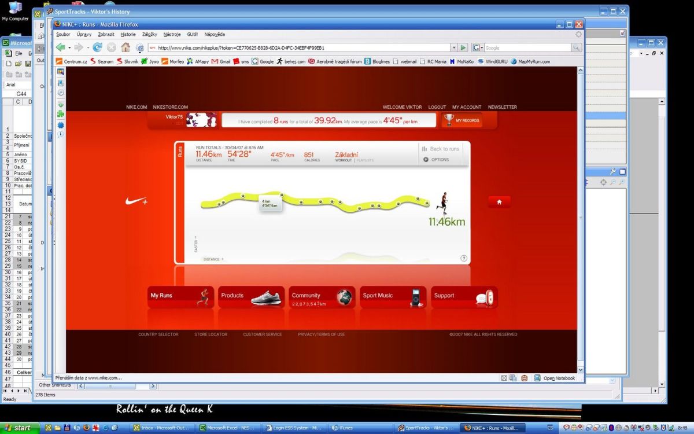Click the Stop loading button in Firefox
The image size is (694, 434).
[111, 47]
